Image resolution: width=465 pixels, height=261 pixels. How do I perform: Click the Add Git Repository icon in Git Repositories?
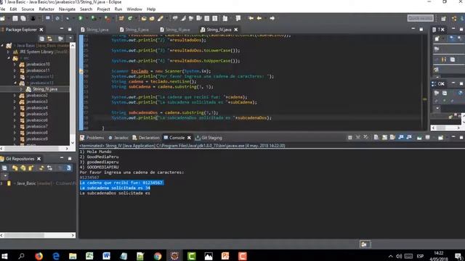click(x=15, y=168)
